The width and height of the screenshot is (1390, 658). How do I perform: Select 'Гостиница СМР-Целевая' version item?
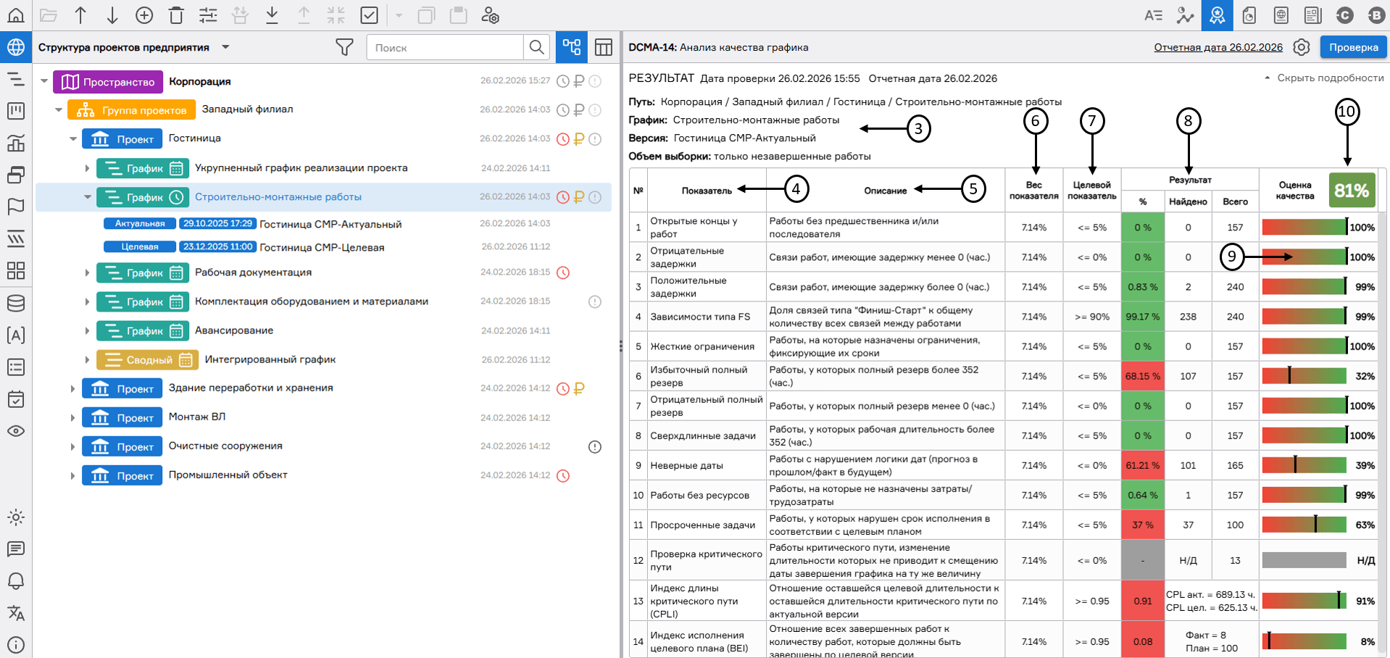322,247
